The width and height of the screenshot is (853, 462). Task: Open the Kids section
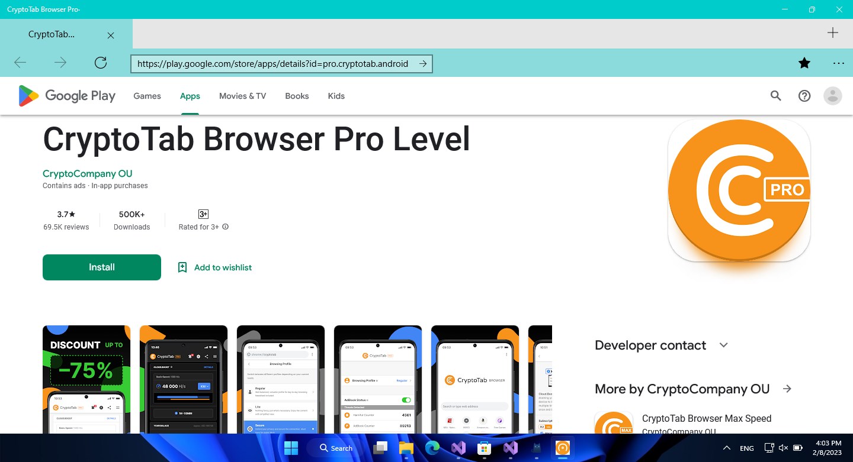point(336,96)
